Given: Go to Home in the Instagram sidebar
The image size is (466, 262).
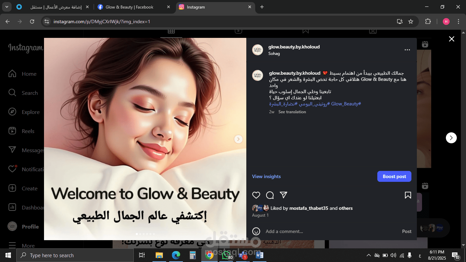Looking at the screenshot, I should (x=23, y=74).
